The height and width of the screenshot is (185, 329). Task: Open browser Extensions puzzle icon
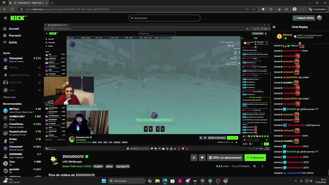(271, 9)
